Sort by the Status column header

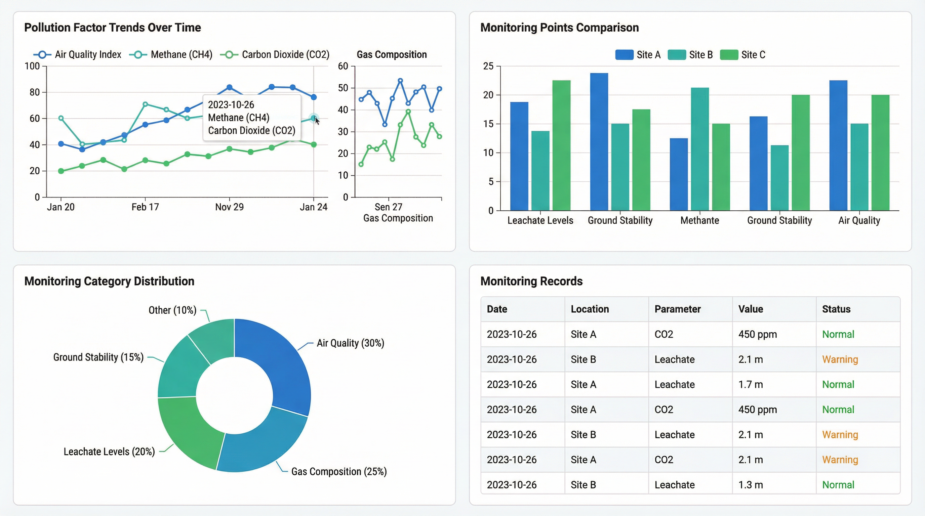pos(836,309)
